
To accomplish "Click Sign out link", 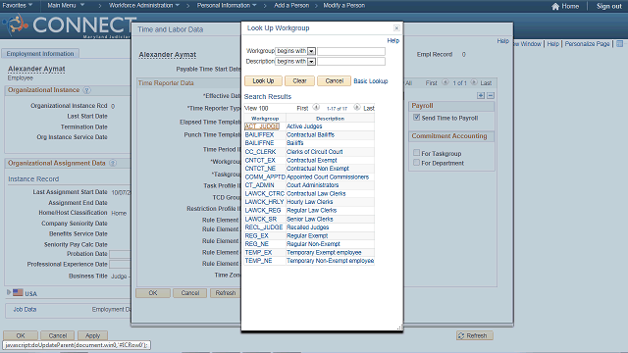I will coord(608,7).
